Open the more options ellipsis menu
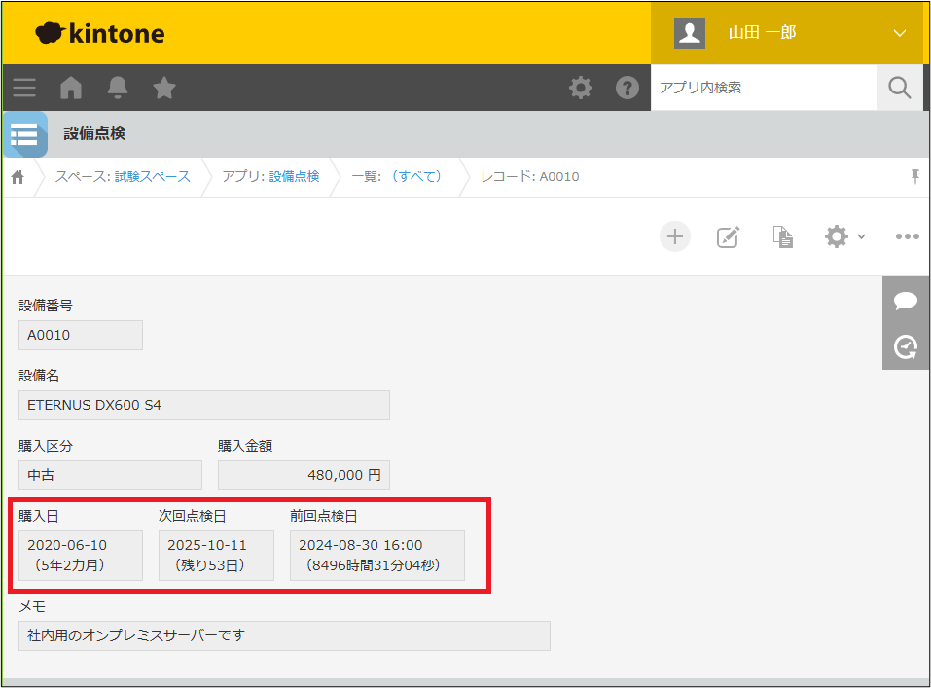 tap(907, 236)
